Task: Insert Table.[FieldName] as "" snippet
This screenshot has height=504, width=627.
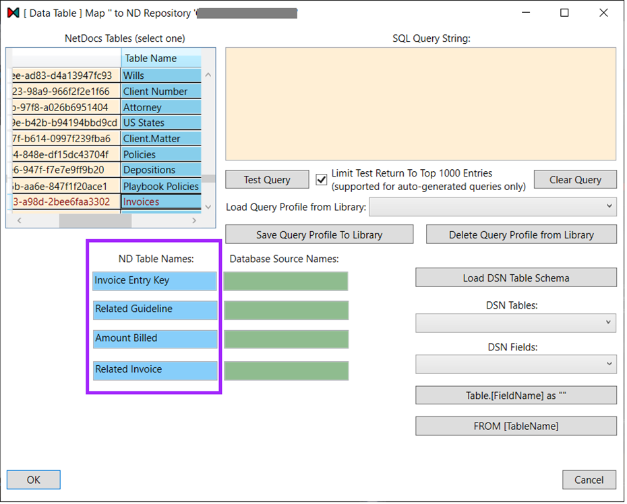Action: (516, 396)
